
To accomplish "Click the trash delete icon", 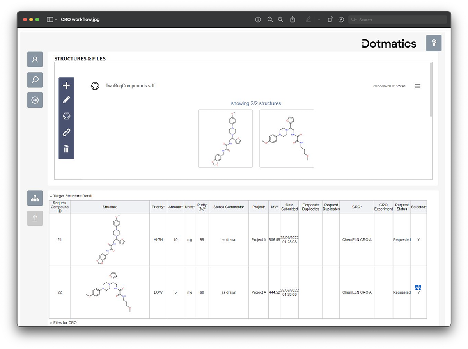I will [x=66, y=149].
